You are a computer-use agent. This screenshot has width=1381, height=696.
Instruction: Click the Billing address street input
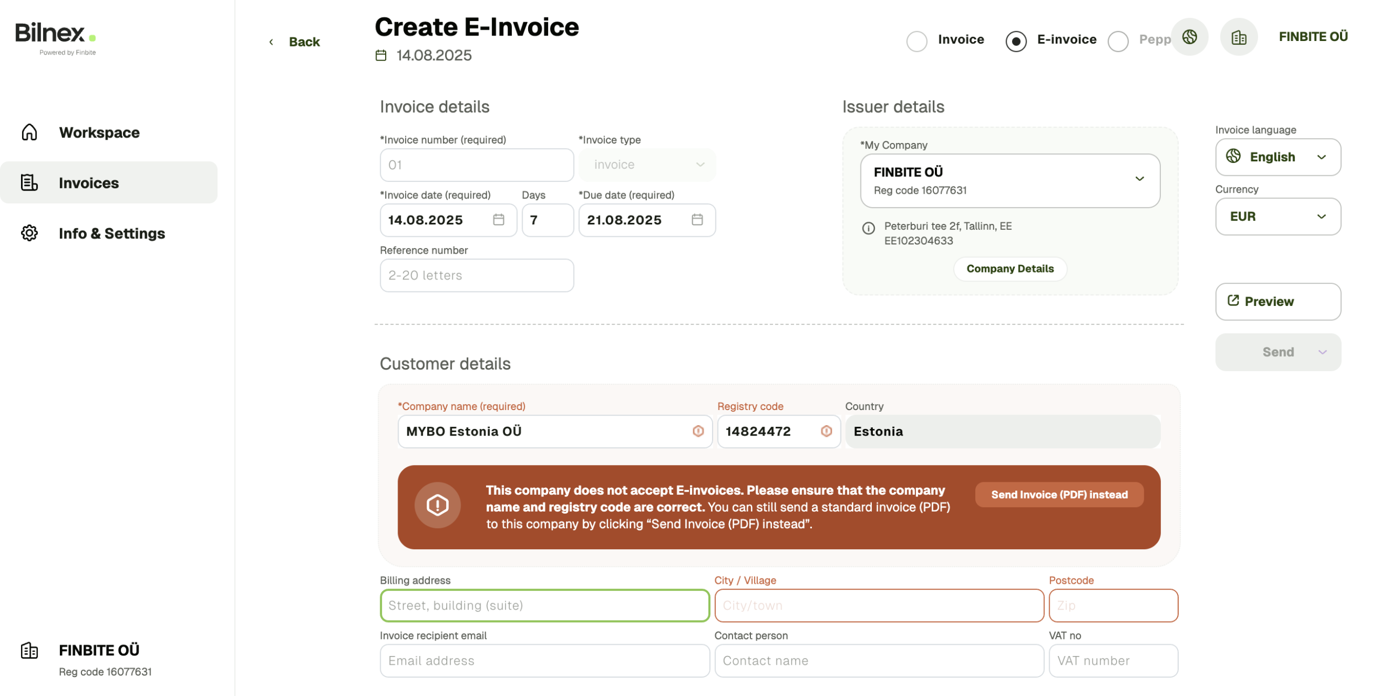(545, 606)
